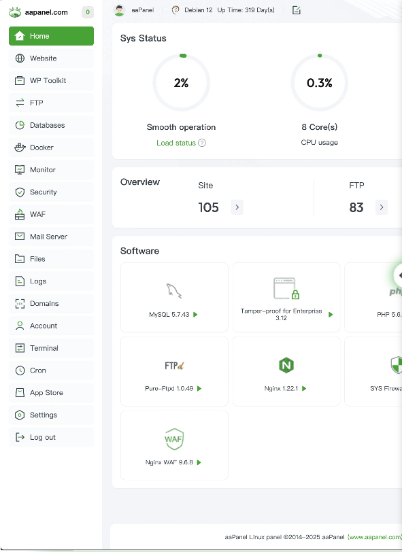Click the Account person icon
The height and width of the screenshot is (552, 402).
pos(20,326)
